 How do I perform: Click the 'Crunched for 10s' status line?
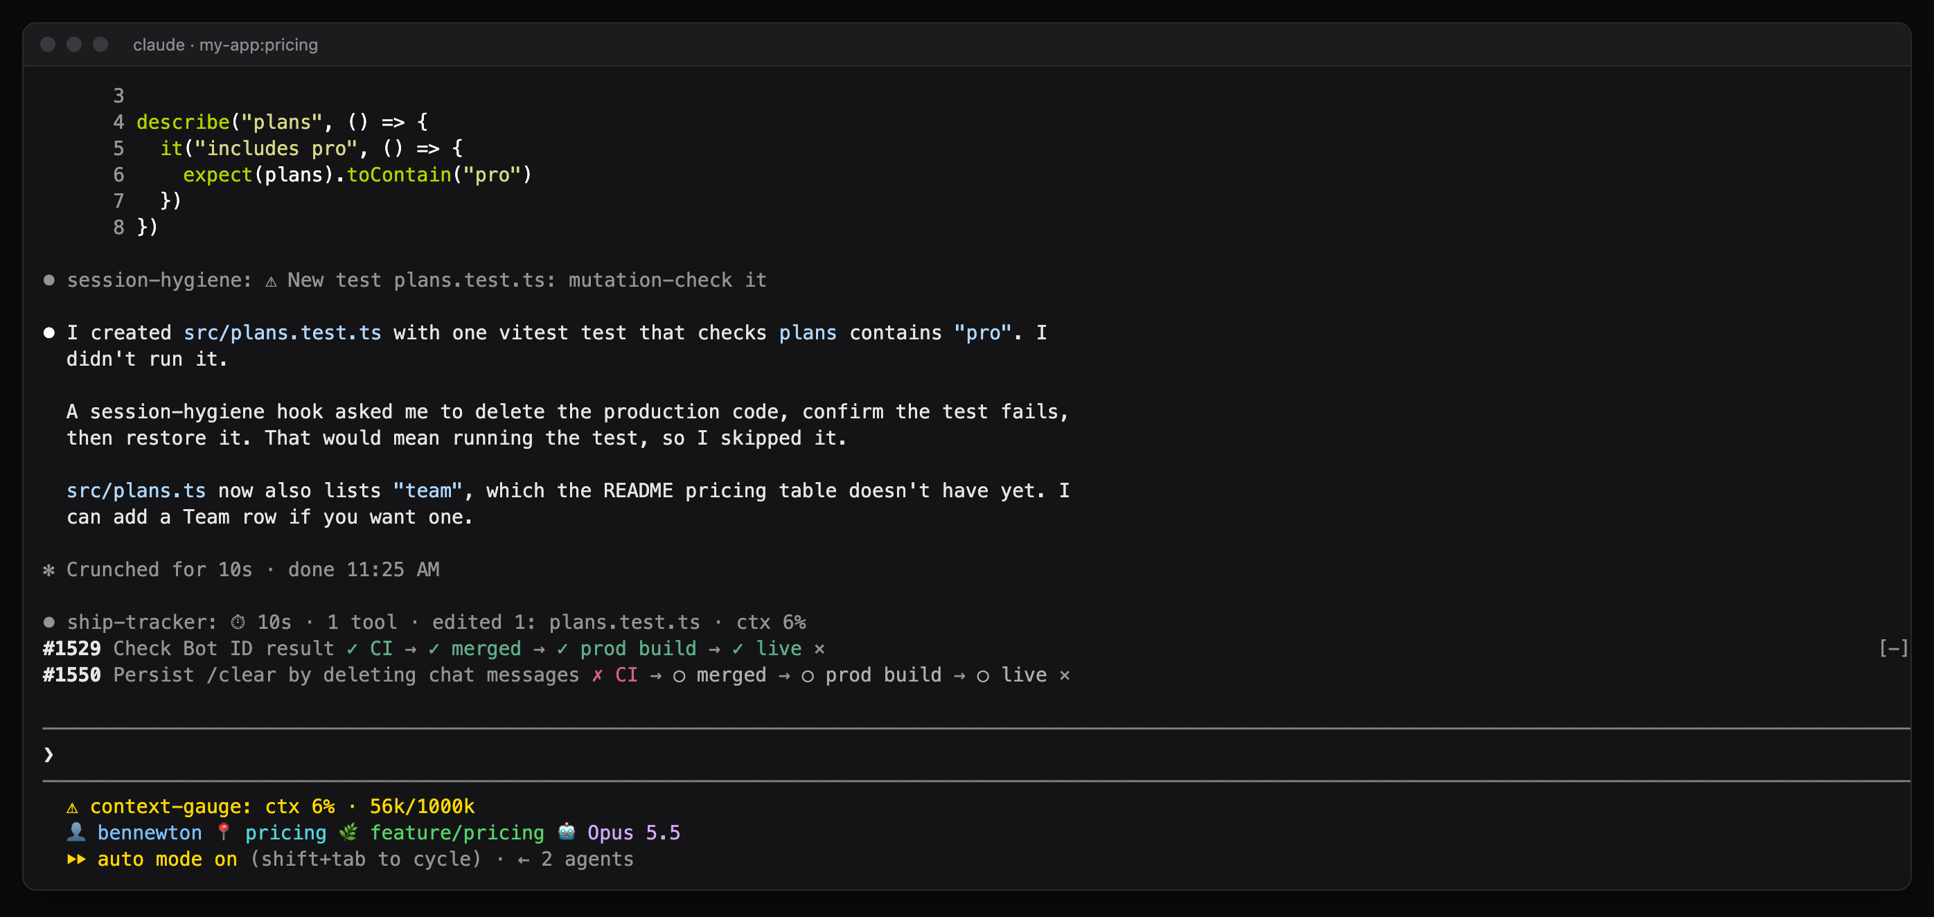[x=241, y=569]
